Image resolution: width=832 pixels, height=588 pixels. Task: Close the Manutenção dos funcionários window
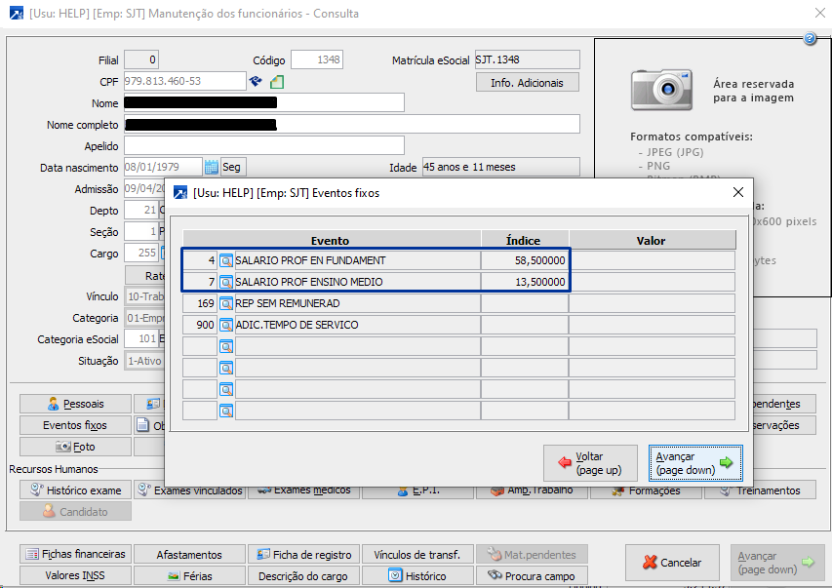(819, 14)
